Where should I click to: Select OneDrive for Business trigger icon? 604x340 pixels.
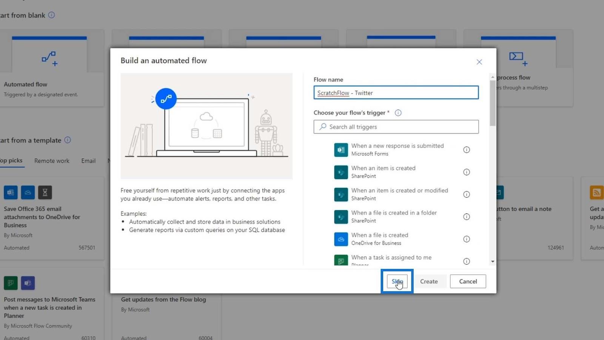click(341, 239)
